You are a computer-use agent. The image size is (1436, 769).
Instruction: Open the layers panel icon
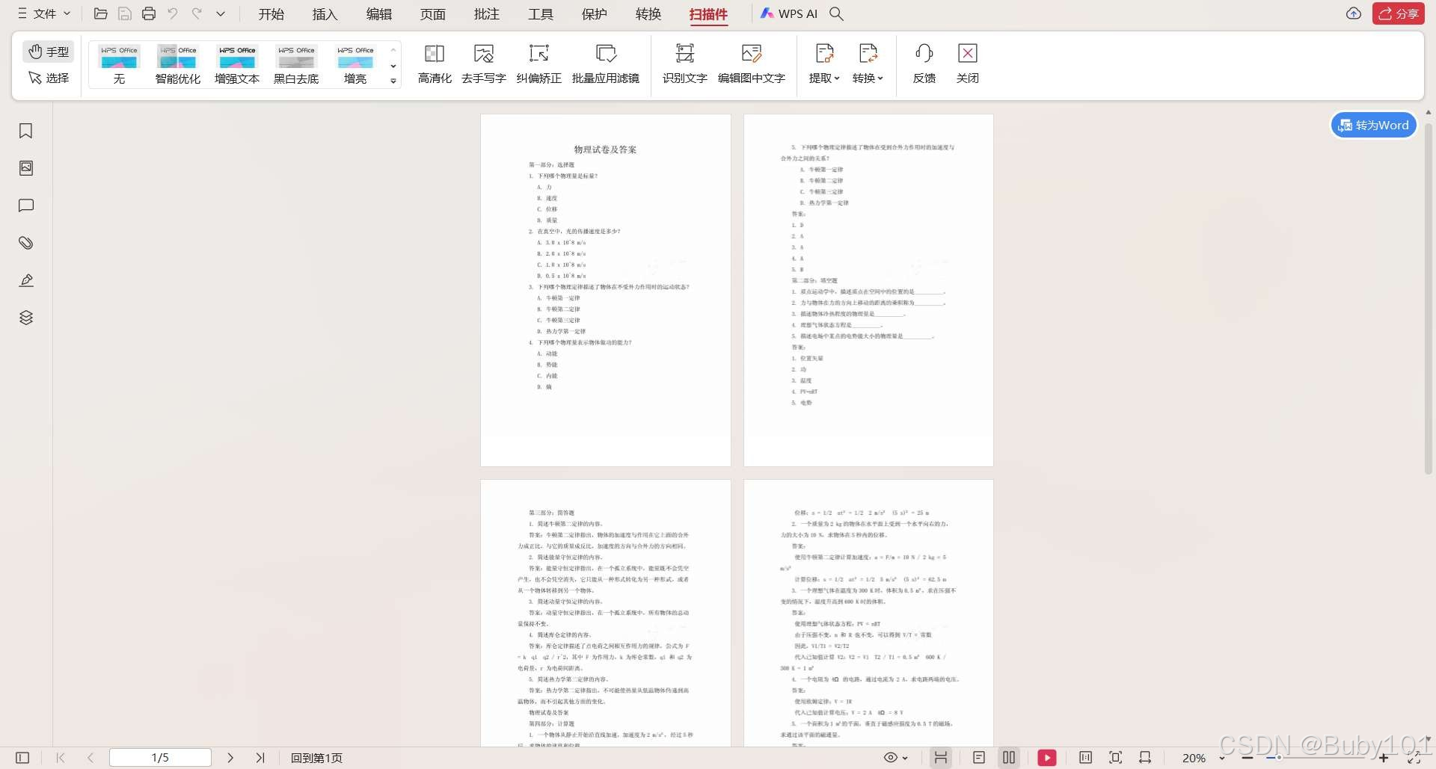pyautogui.click(x=26, y=318)
